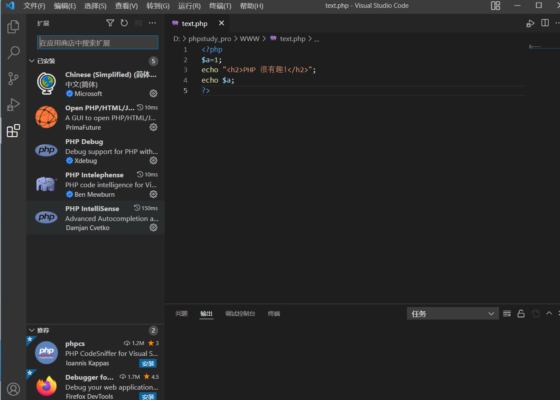Run or debug the PHP file
Screen dimensions: 560x400
click(530, 23)
